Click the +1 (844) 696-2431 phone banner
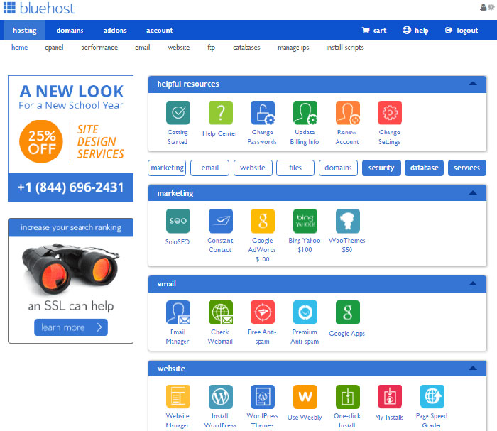Image resolution: width=497 pixels, height=431 pixels. tap(71, 187)
